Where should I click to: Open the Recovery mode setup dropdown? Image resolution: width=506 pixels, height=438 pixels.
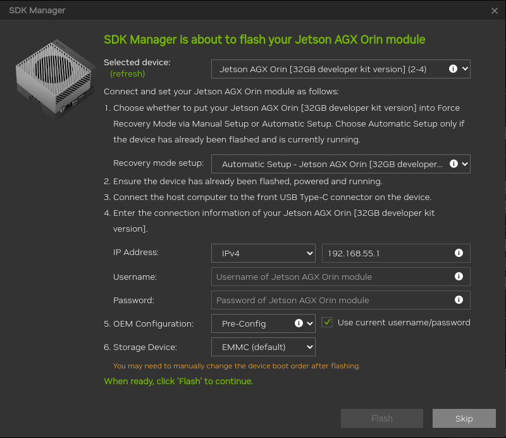point(340,164)
